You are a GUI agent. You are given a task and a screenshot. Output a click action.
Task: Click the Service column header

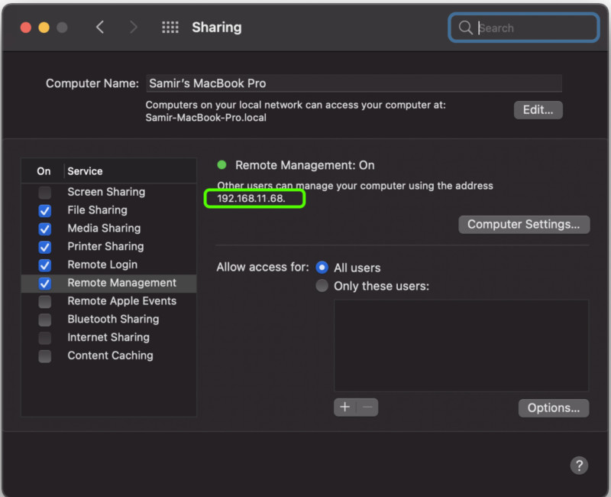(85, 171)
